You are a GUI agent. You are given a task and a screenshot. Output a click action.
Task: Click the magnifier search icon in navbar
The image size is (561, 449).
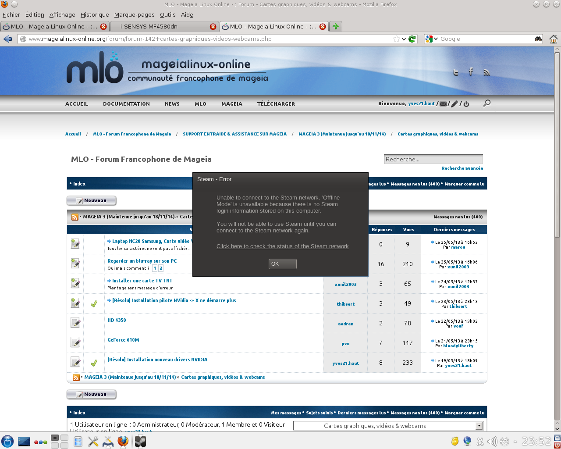click(486, 103)
